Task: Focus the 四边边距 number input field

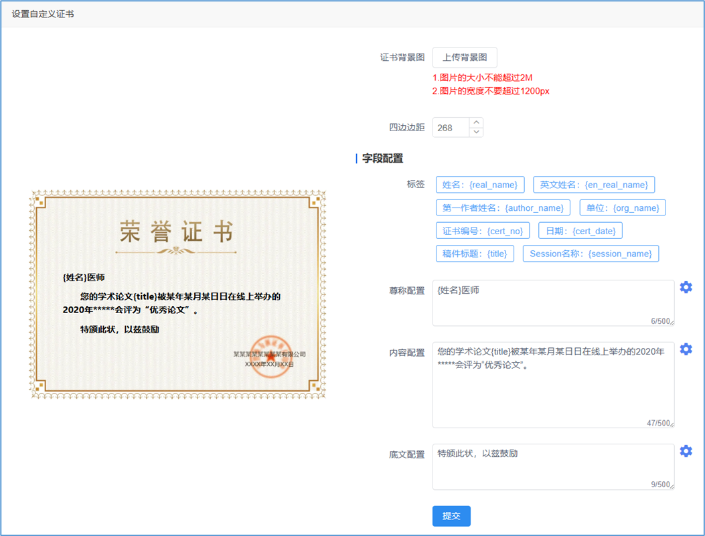Action: point(451,127)
